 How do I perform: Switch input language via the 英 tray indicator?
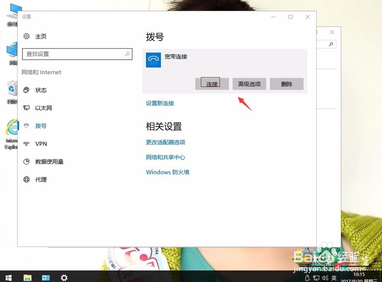[333, 278]
